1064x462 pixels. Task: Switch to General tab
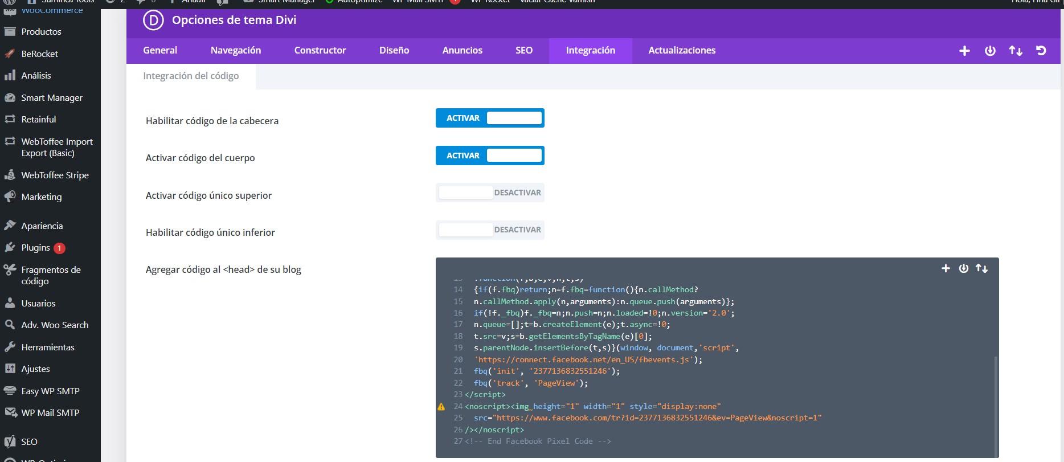click(x=160, y=51)
